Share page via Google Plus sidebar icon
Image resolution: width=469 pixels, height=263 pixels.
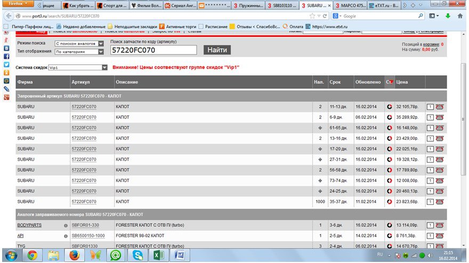click(x=6, y=97)
